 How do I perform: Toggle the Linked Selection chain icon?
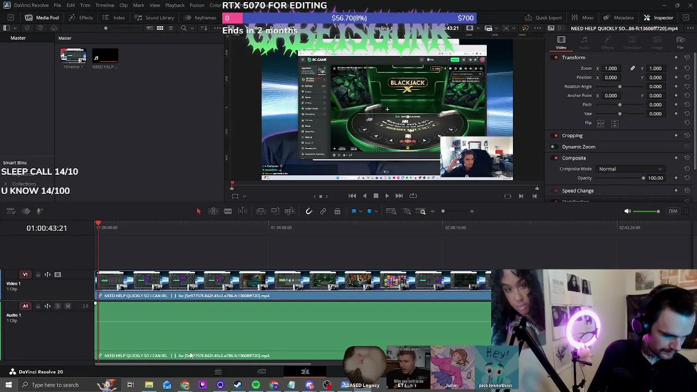pyautogui.click(x=323, y=211)
